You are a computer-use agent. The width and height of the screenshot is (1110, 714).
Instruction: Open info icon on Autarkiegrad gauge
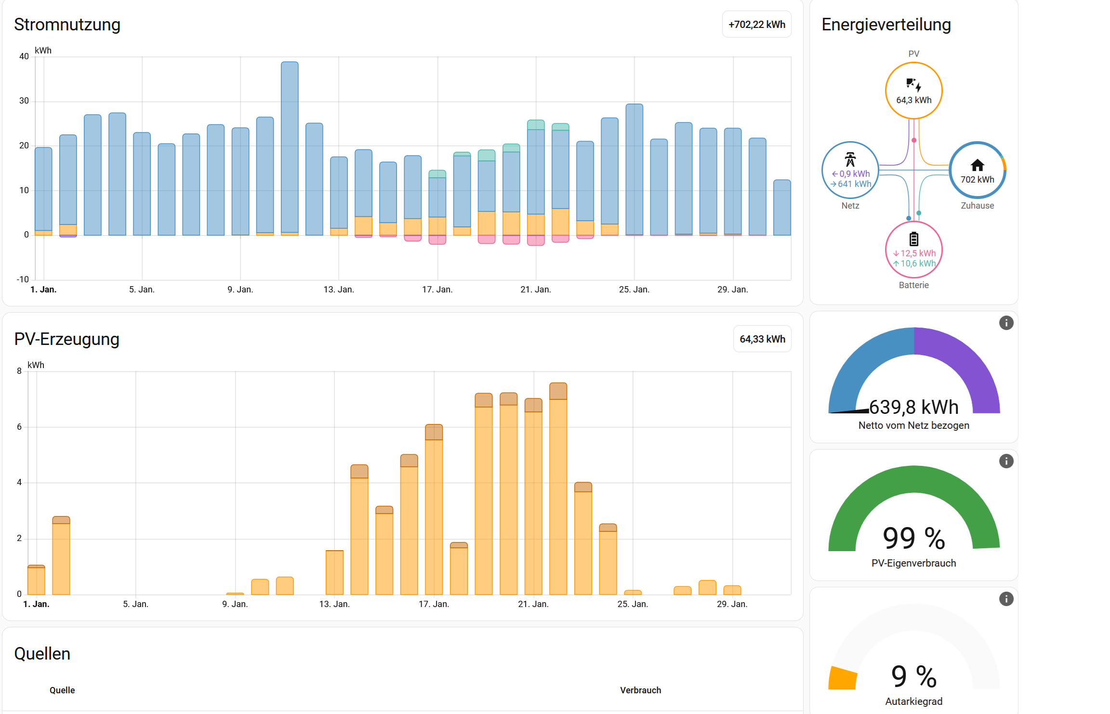pyautogui.click(x=1006, y=599)
